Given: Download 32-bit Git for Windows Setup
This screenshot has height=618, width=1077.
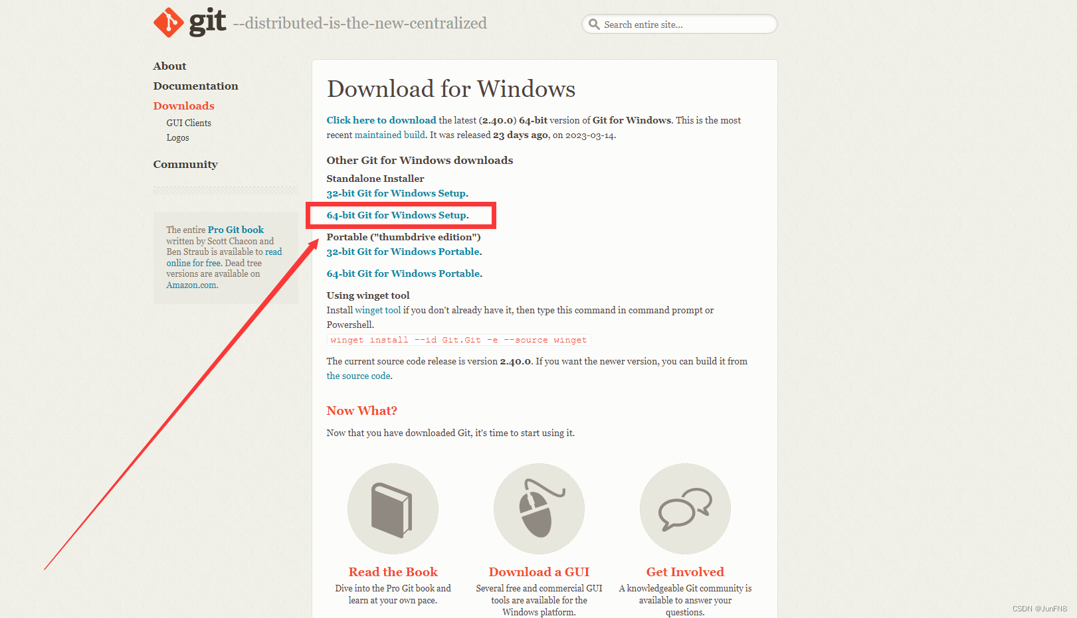Looking at the screenshot, I should tap(396, 193).
